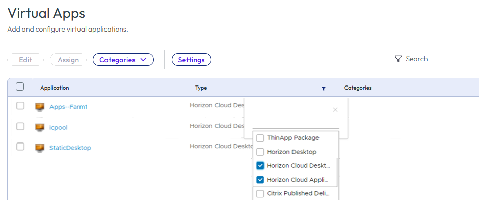Open the Apps--Farm1 link
The height and width of the screenshot is (200, 479).
pyautogui.click(x=68, y=107)
